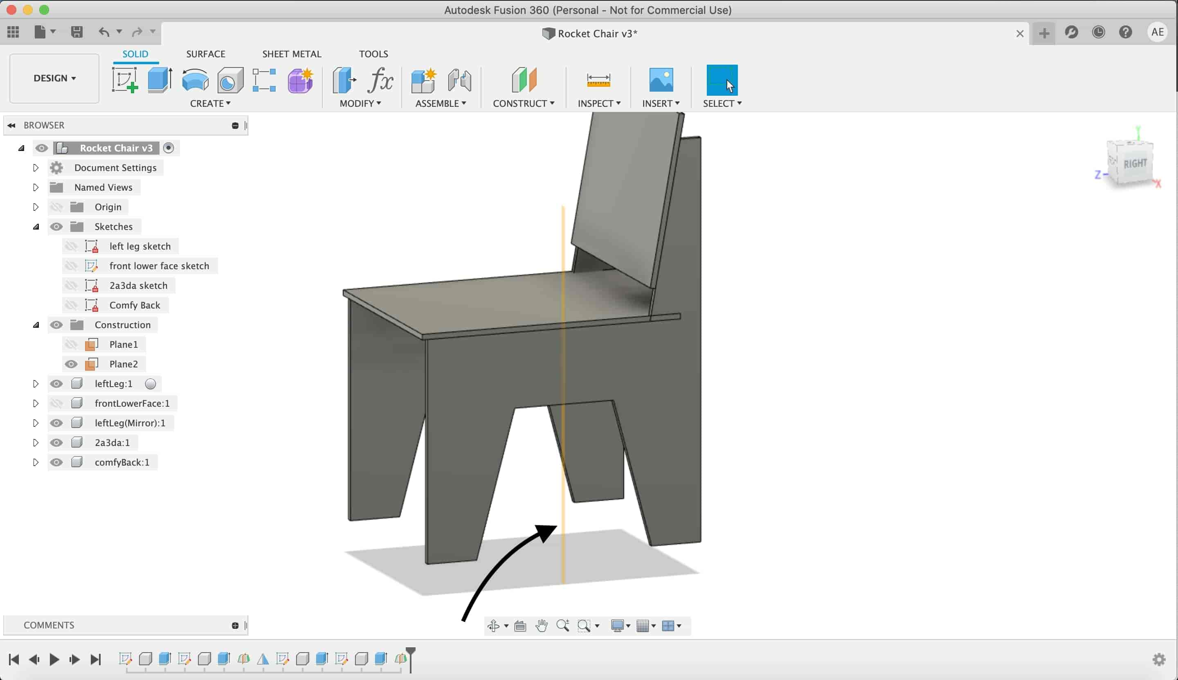Select first sketch feature in timeline
The height and width of the screenshot is (680, 1178).
click(x=125, y=658)
